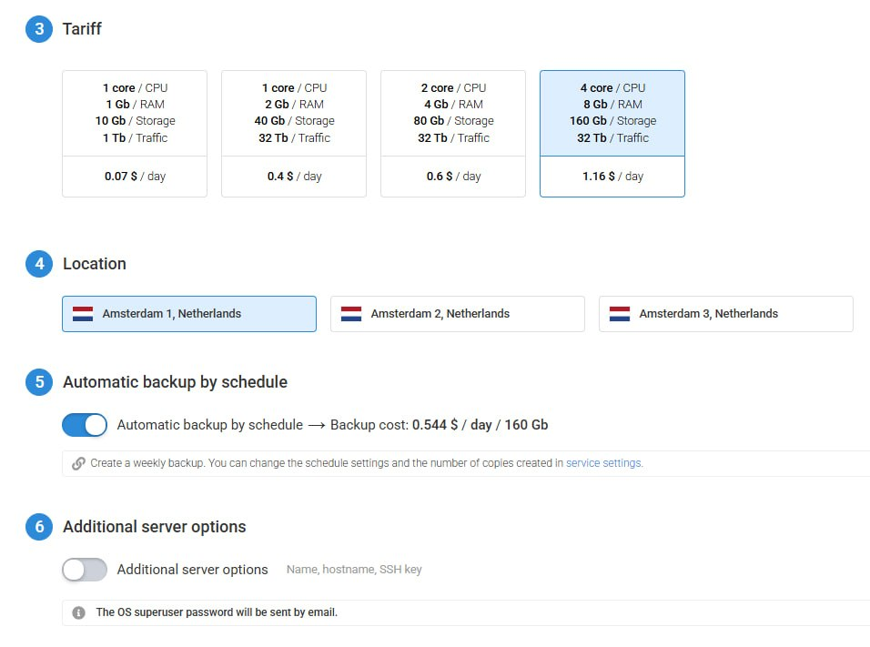Click the info icon near superuser password note
Screen dimensions: 870x647
coord(79,612)
